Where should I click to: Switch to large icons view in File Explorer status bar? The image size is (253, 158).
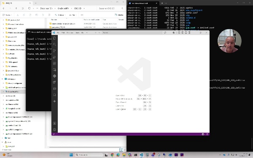pos(124,150)
